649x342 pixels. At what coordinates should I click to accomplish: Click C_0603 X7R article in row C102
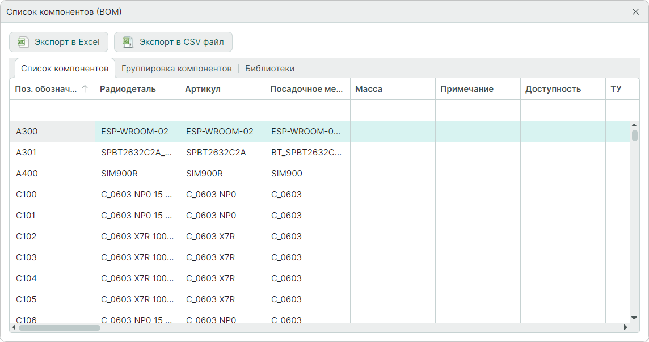point(223,237)
